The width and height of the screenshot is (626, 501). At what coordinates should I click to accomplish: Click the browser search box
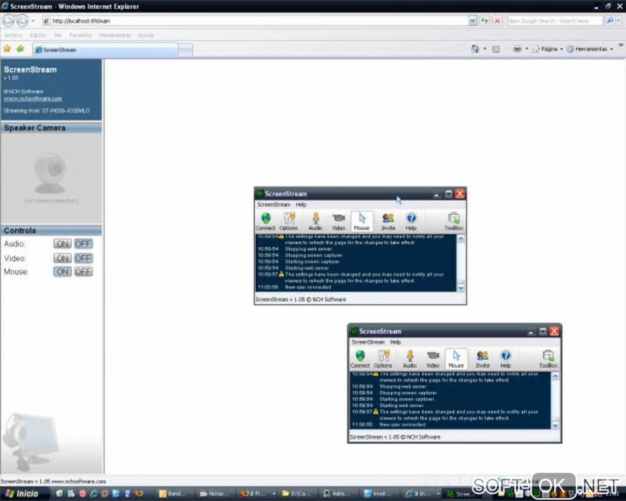(555, 21)
